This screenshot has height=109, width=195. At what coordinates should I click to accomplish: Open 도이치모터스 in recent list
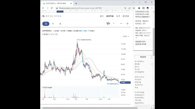(x=139, y=61)
